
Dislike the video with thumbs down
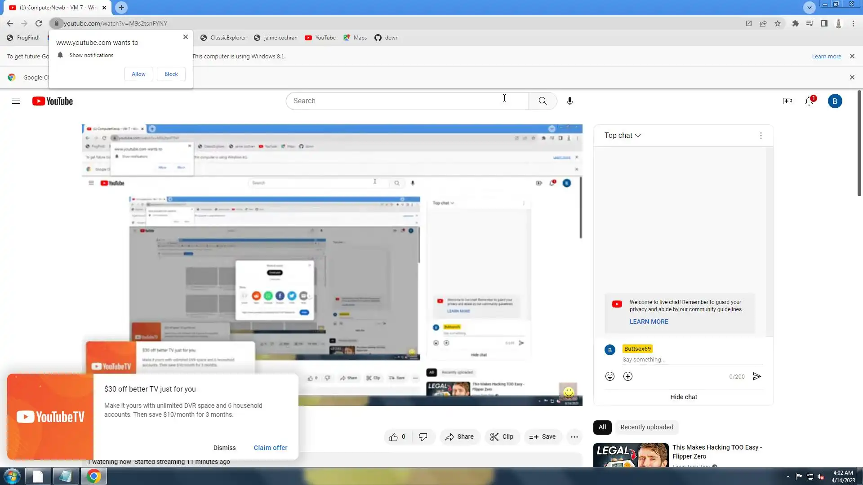[423, 436]
